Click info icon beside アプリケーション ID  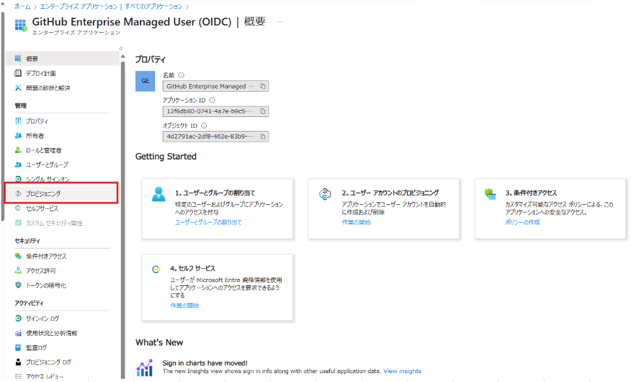click(x=212, y=100)
